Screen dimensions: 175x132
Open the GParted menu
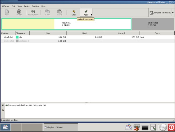pos(6,6)
